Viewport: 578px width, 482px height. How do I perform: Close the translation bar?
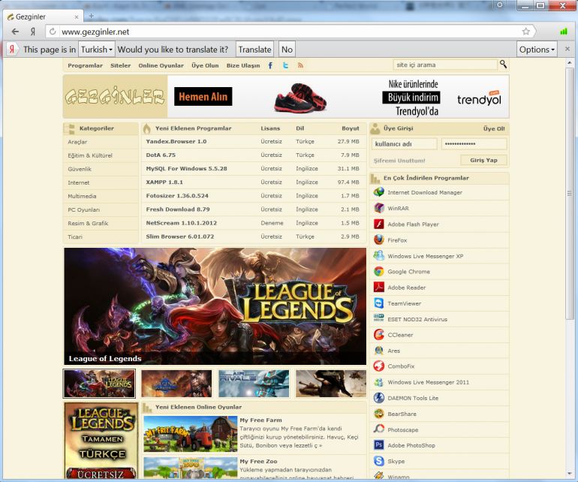pos(567,49)
